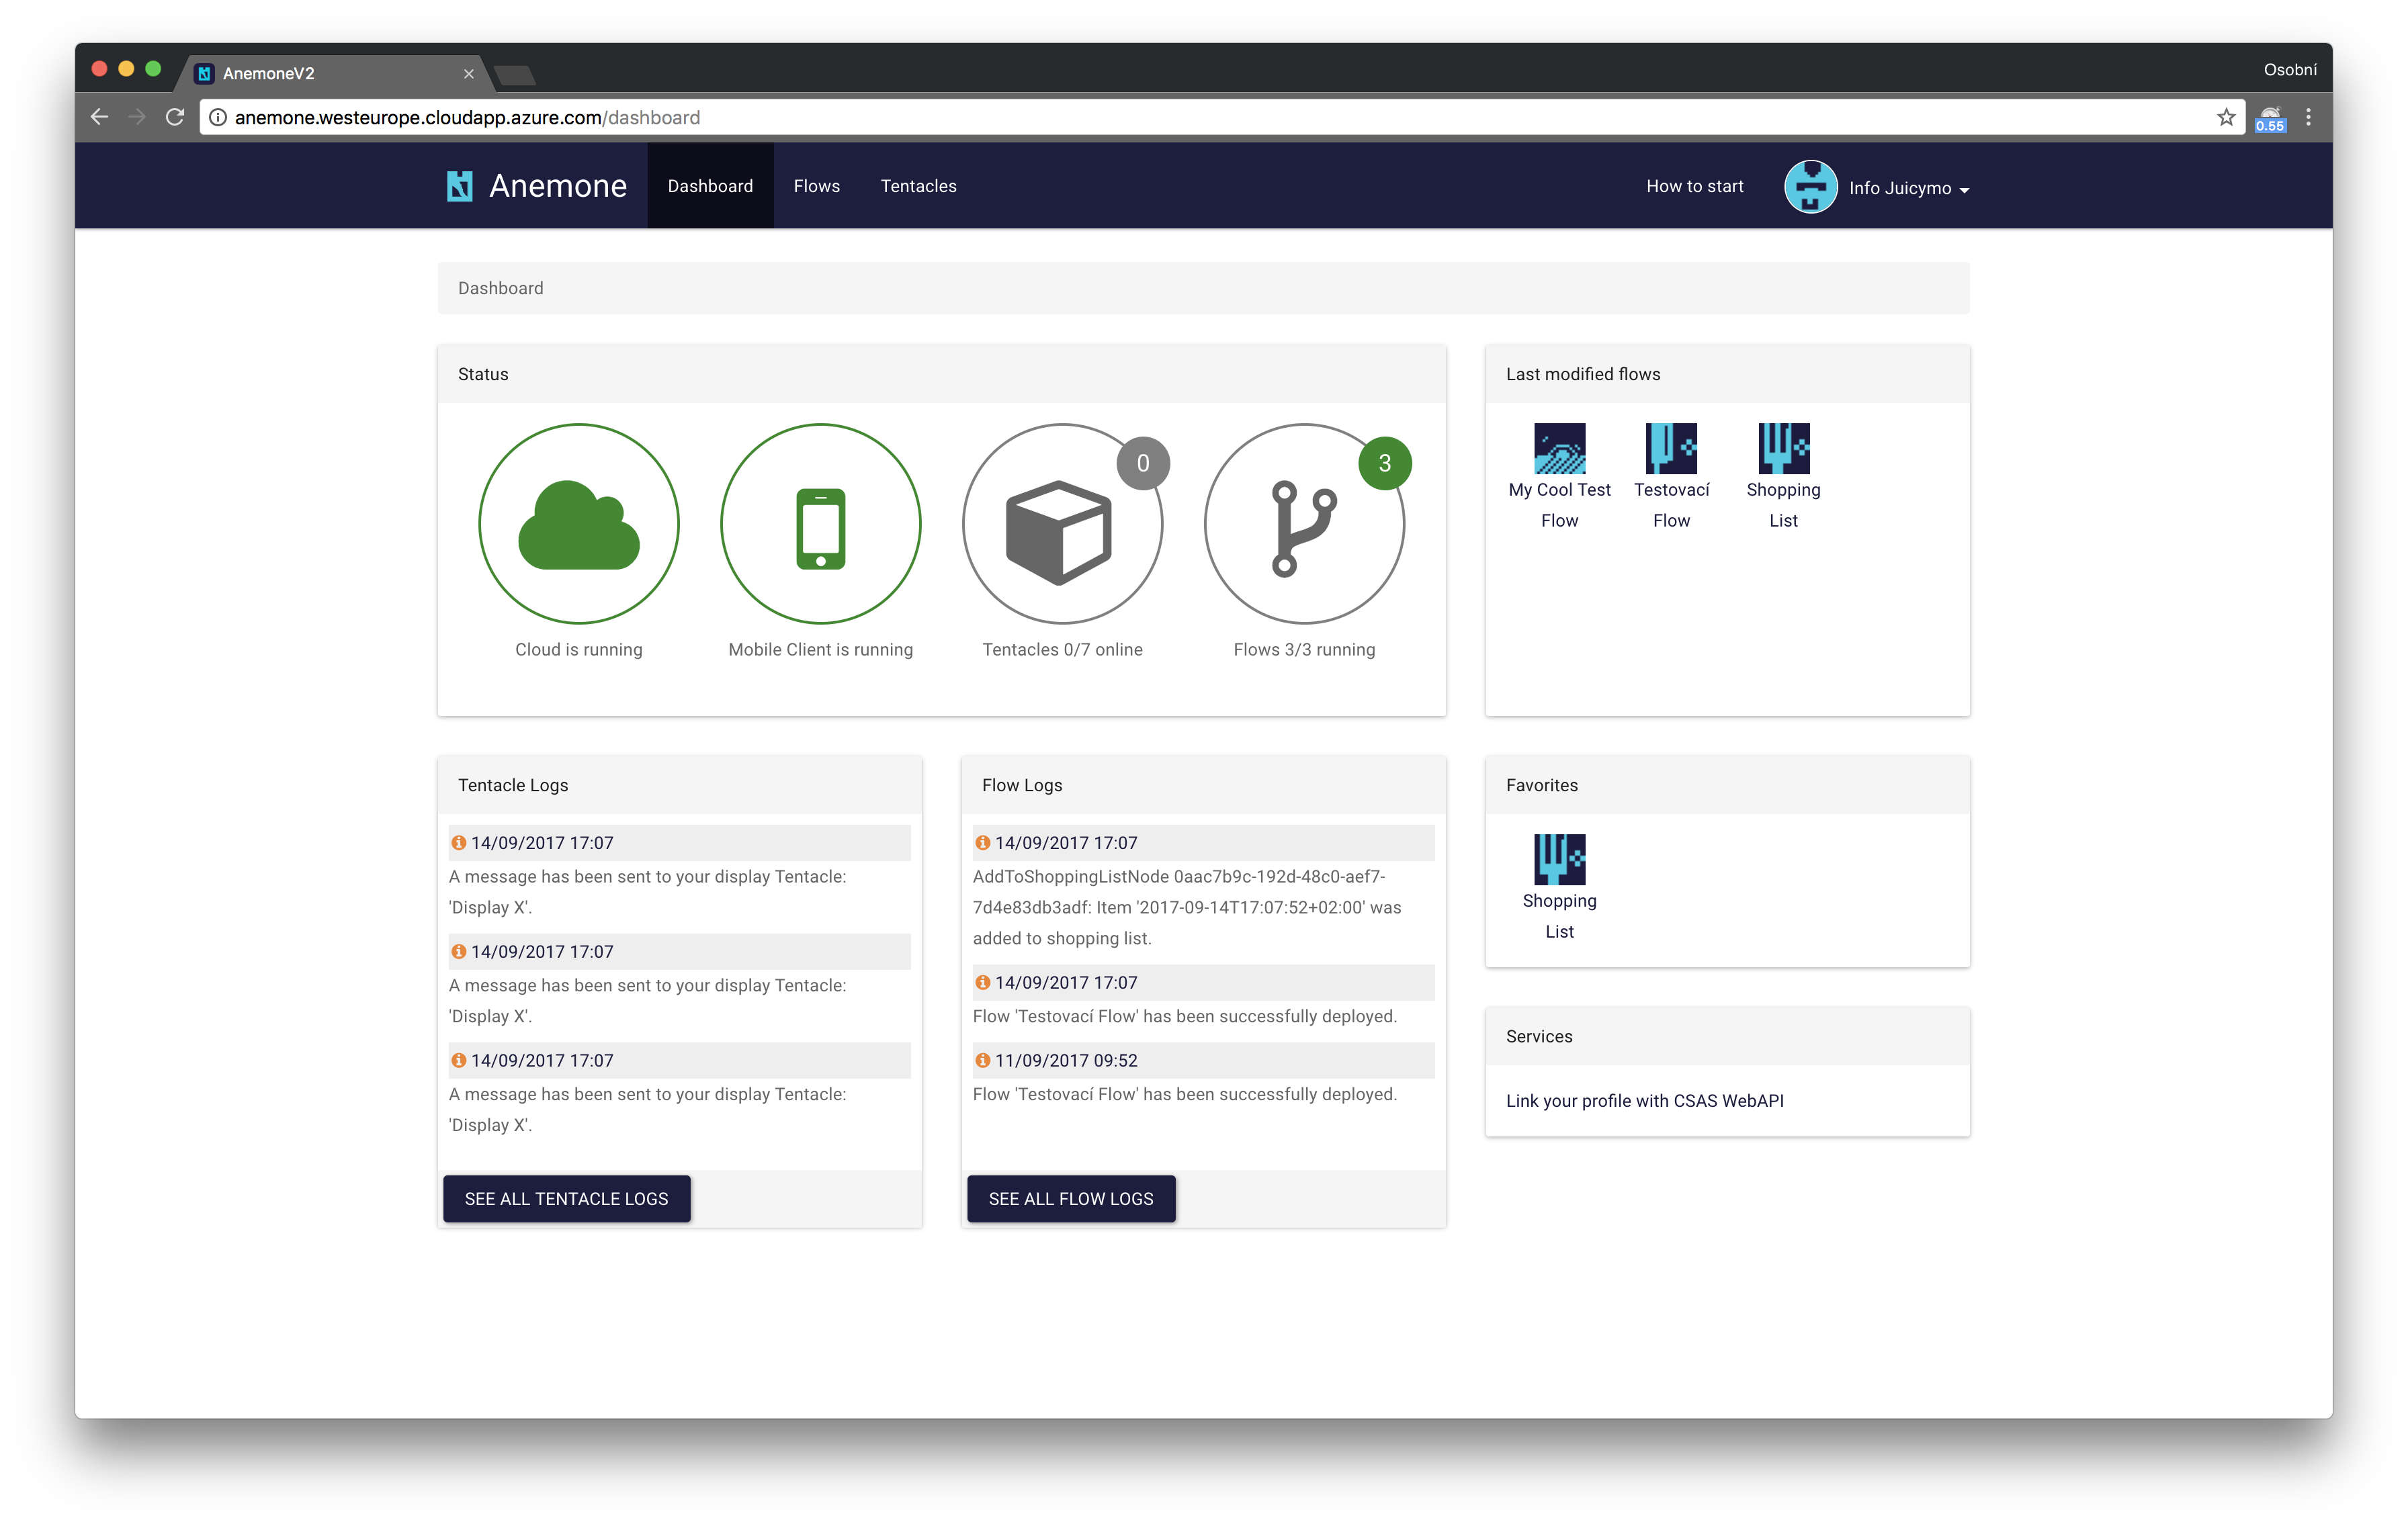The height and width of the screenshot is (1526, 2408).
Task: Click the browser back arrow
Action: [99, 117]
